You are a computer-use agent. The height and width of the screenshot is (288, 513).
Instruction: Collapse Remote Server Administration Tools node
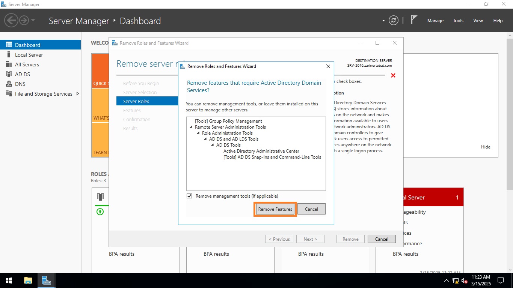tap(191, 127)
